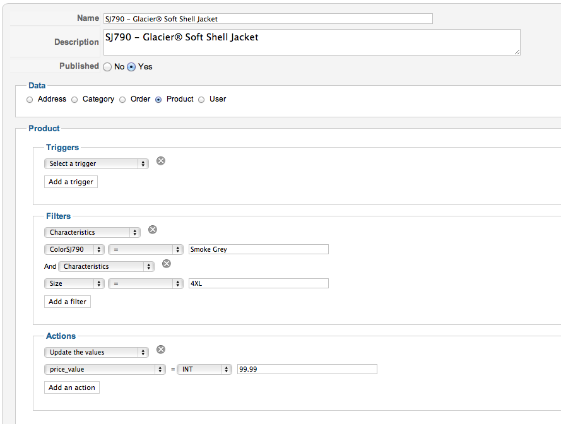
Task: Remove the Update the values action with X icon
Action: pos(161,350)
